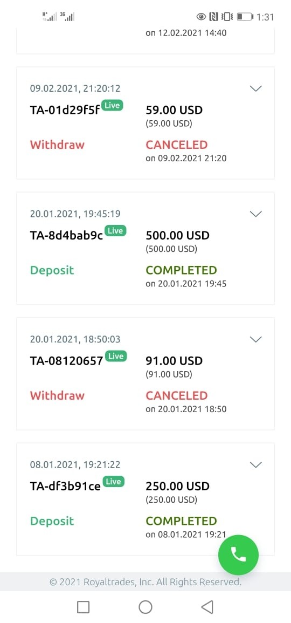Tap the Royaltrades copyright footer text

click(145, 582)
